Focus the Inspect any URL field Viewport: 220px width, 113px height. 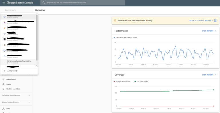click(x=83, y=3)
